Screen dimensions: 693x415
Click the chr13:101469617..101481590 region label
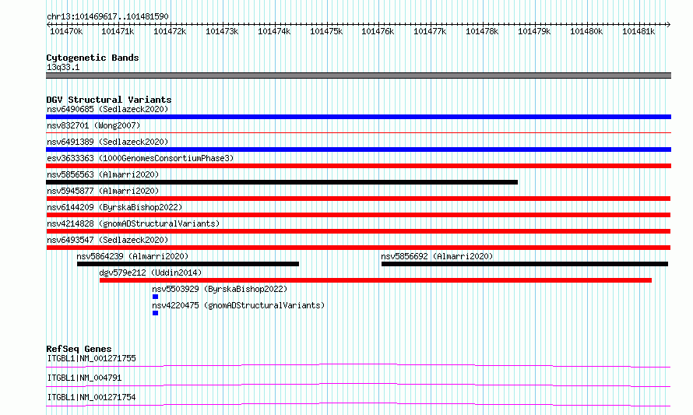click(107, 16)
